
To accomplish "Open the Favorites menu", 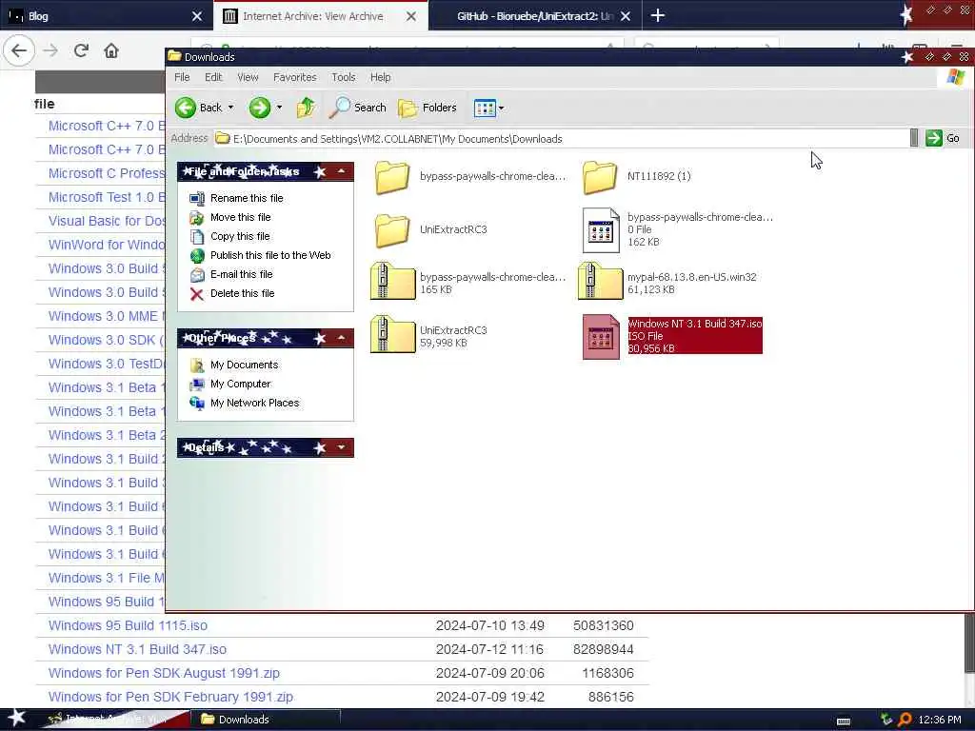I will click(x=295, y=77).
